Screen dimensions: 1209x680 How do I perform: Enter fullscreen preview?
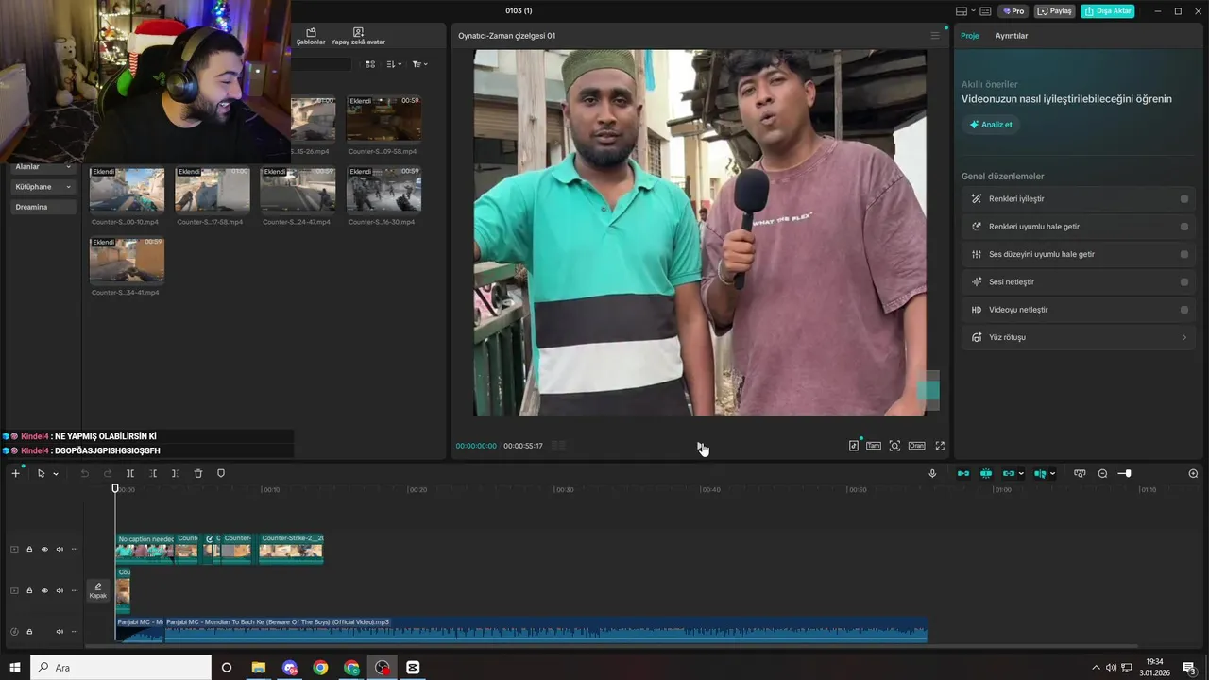[940, 446]
